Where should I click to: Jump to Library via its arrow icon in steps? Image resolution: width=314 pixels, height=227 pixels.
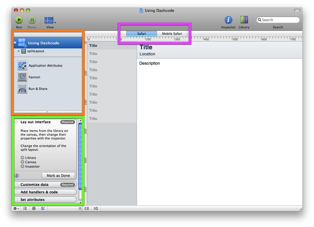tap(22, 158)
